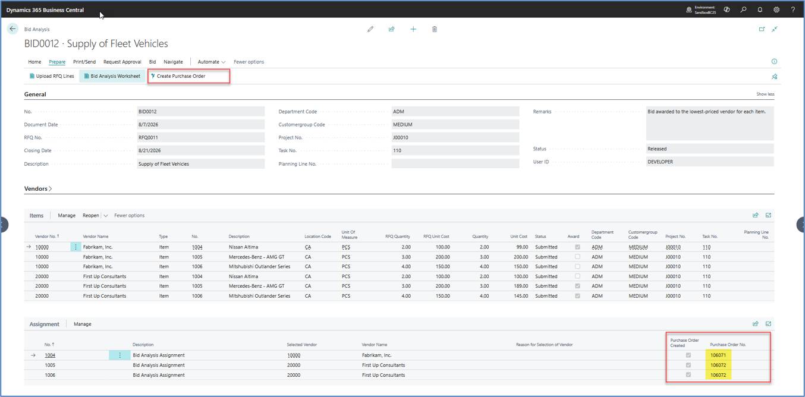Expand Items part to full view

[768, 215]
